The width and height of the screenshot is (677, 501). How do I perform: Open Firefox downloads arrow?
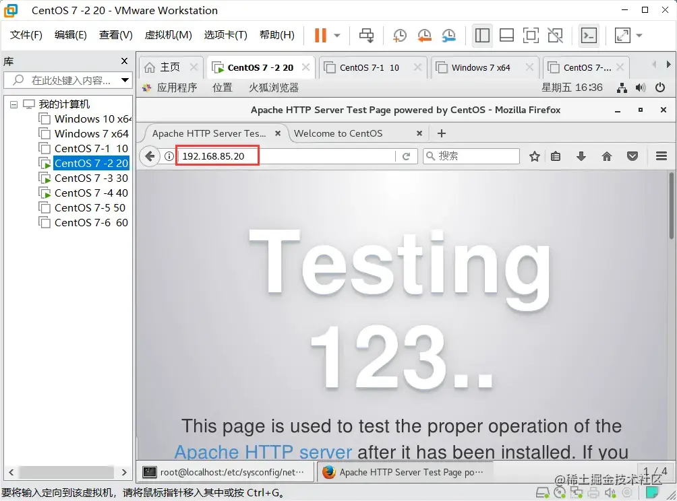(x=581, y=156)
